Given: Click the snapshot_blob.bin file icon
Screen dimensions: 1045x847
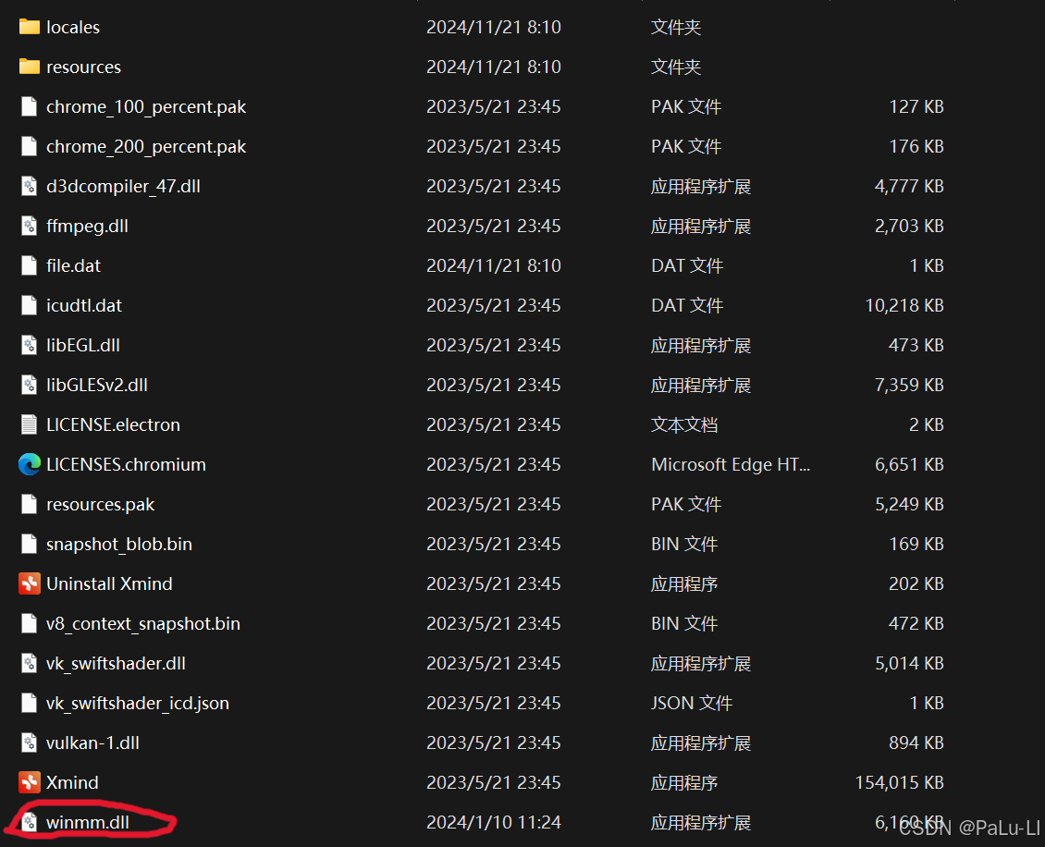Looking at the screenshot, I should [30, 544].
